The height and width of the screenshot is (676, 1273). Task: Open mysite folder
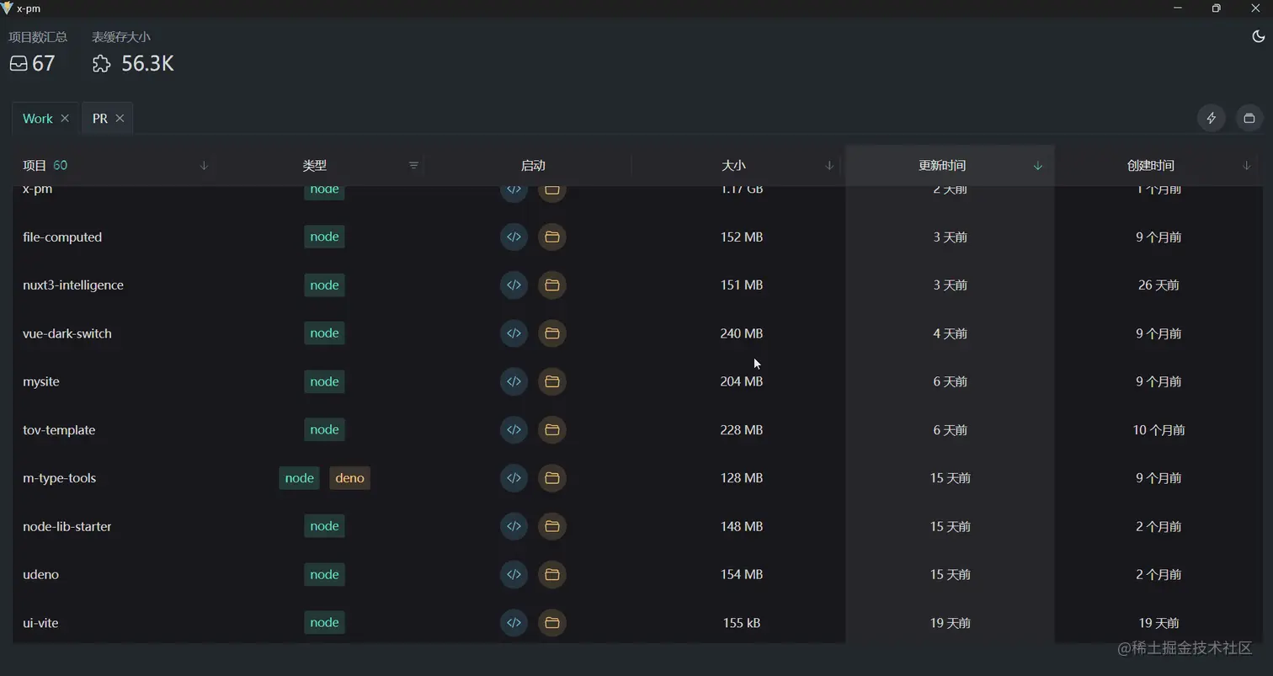(552, 381)
